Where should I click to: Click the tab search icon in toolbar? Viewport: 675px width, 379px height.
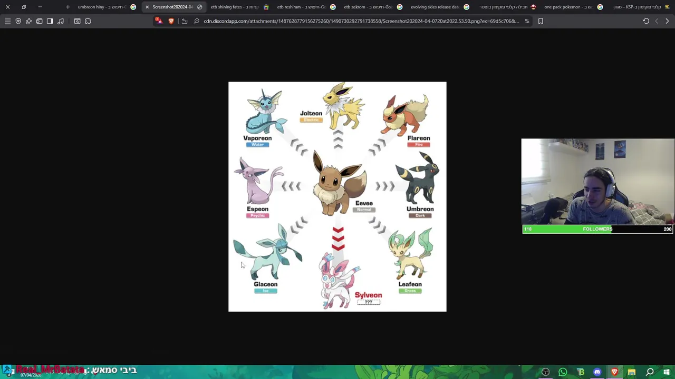point(78,21)
